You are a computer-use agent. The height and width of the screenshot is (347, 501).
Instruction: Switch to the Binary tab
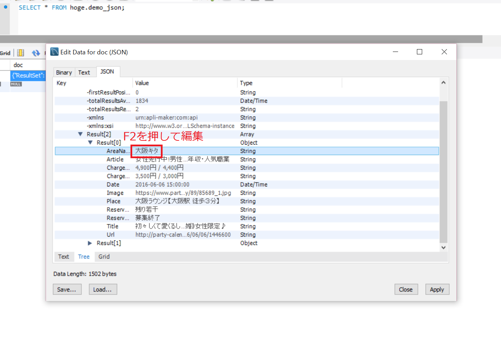[x=64, y=72]
